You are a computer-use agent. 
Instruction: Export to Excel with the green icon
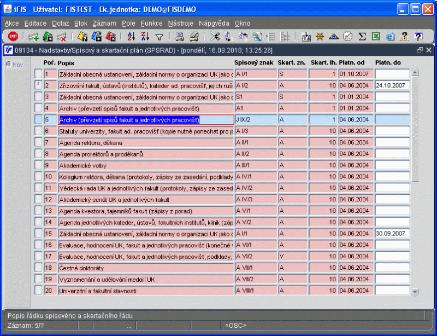click(x=376, y=36)
